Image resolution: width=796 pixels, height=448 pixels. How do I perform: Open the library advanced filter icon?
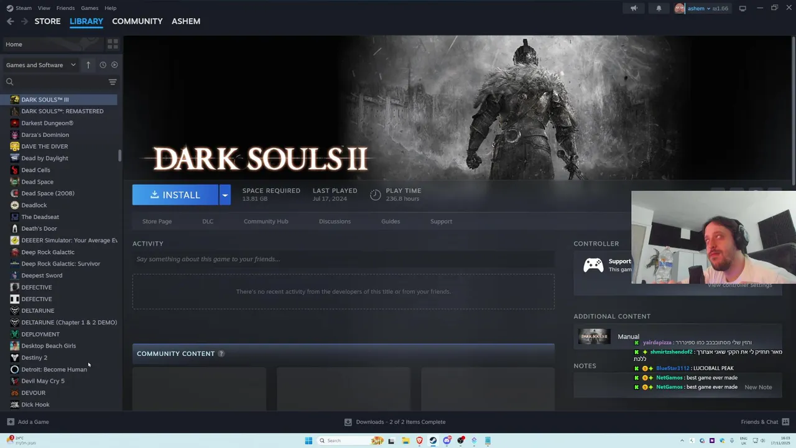(113, 82)
